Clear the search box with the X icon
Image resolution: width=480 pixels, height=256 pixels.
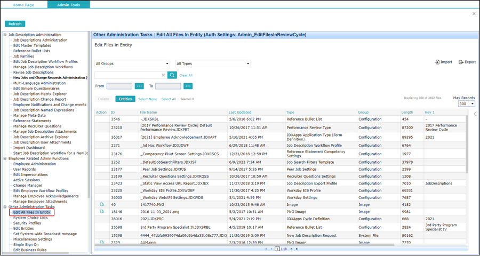[x=163, y=75]
